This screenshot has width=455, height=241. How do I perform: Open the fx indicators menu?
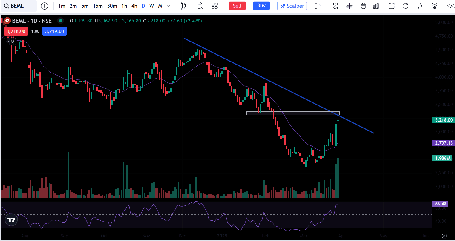pyautogui.click(x=200, y=6)
